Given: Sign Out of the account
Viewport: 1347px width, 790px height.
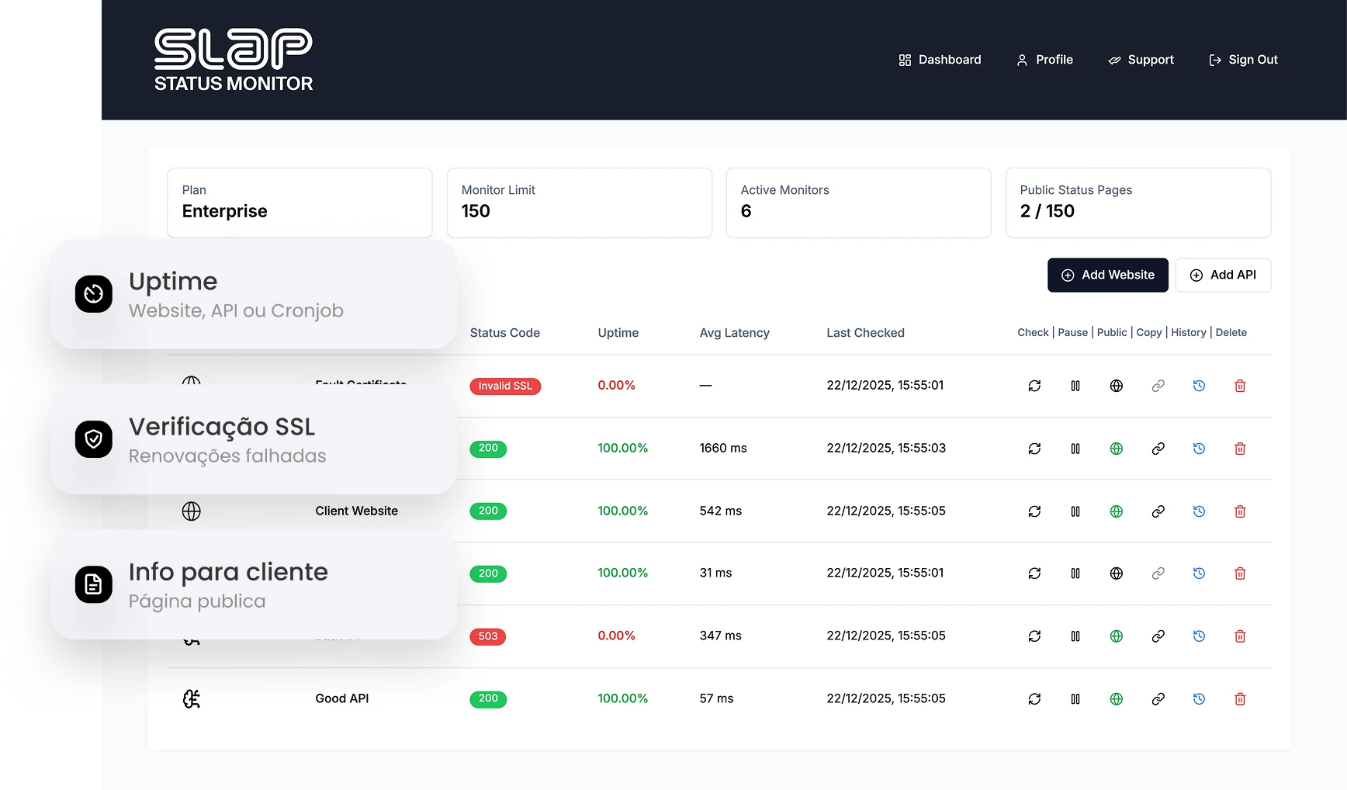Looking at the screenshot, I should [1243, 60].
